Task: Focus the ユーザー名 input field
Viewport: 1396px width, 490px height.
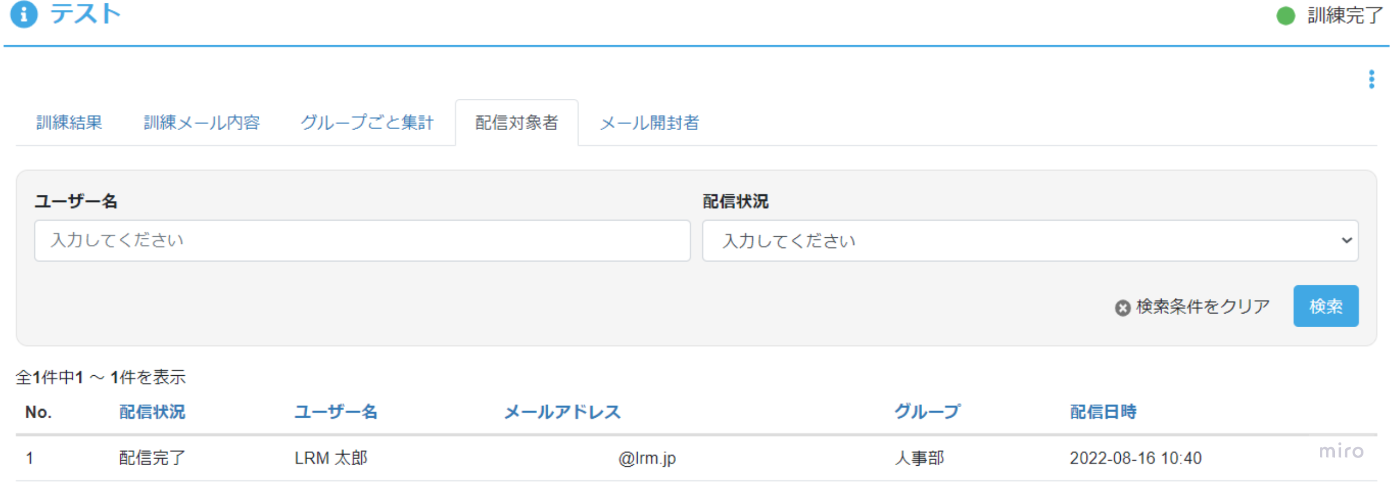Action: (362, 241)
